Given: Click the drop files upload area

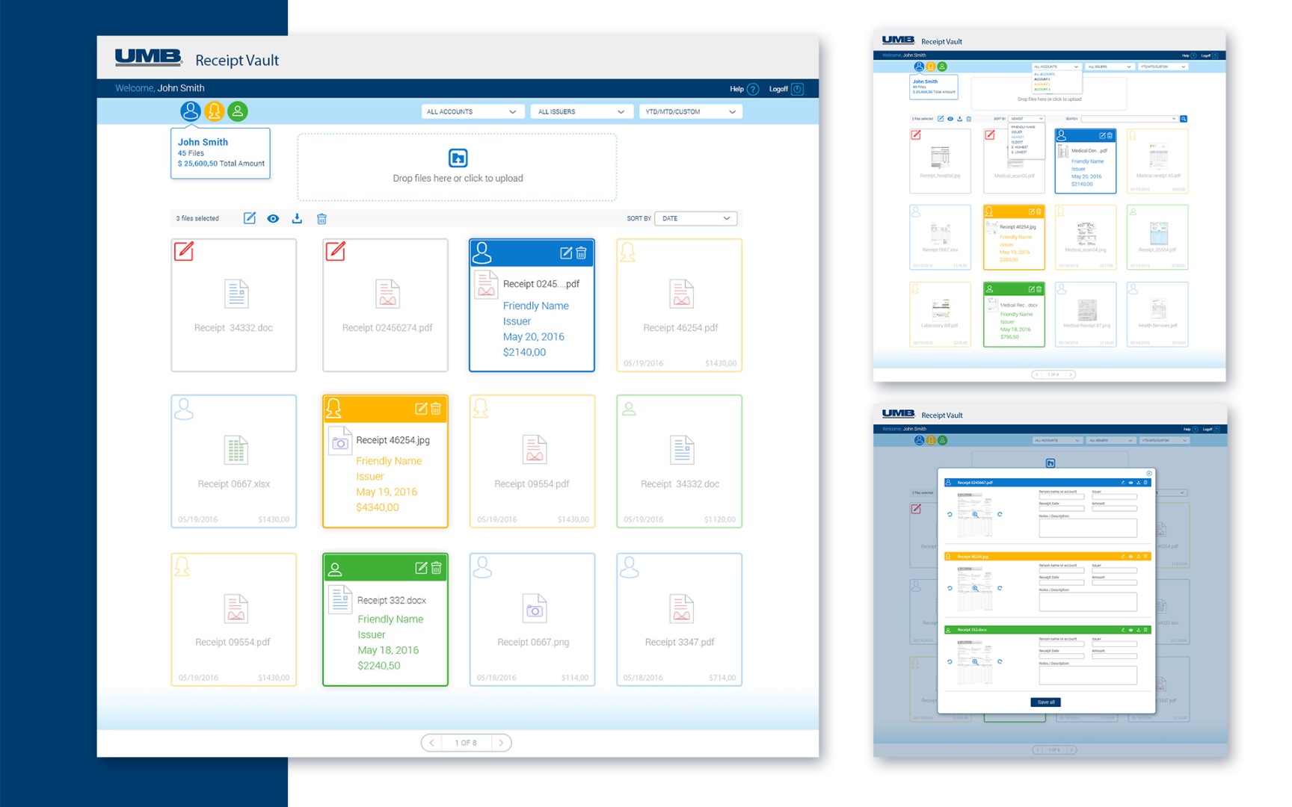Looking at the screenshot, I should (458, 167).
